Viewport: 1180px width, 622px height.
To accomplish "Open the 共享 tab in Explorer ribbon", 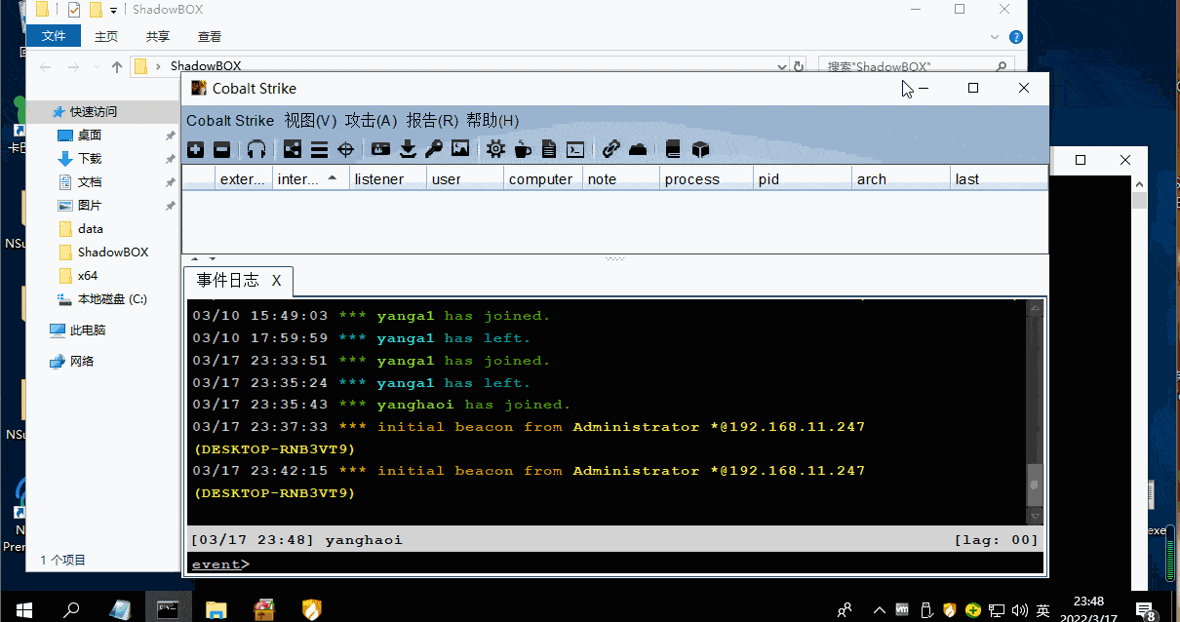I will tap(157, 36).
